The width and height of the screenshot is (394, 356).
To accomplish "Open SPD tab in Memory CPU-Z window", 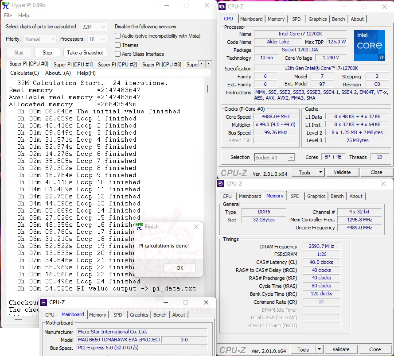I will coord(295,196).
